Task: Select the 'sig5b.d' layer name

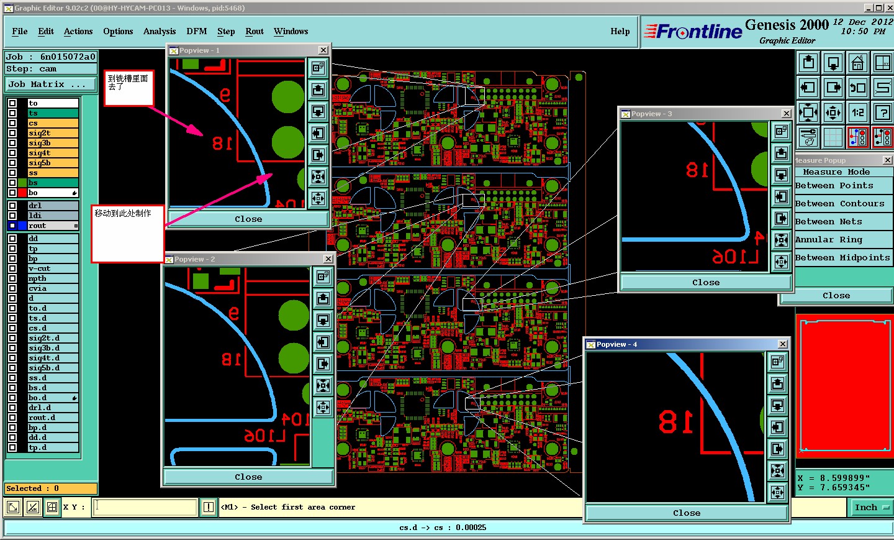Action: click(53, 368)
